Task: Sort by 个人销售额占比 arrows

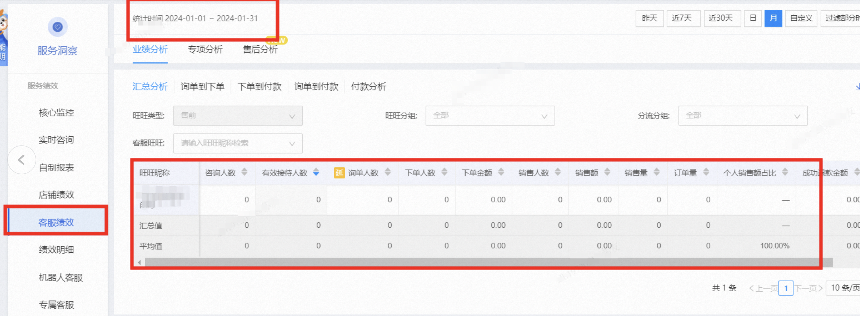Action: [785, 172]
